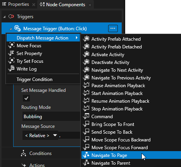Viewport: 181px width, 167px height.
Task: Click the Triggers heading text
Action: click(x=25, y=17)
